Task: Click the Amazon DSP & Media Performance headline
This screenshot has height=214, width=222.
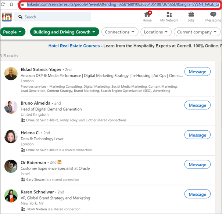Action: [x=102, y=76]
